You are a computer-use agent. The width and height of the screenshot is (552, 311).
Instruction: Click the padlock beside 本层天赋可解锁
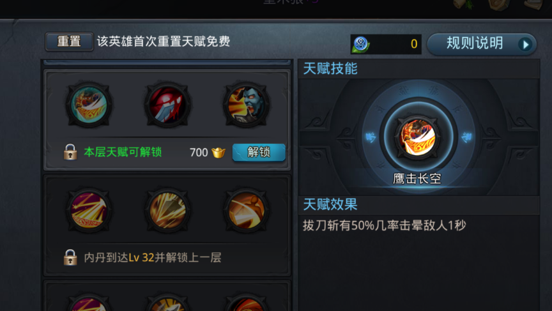[70, 152]
